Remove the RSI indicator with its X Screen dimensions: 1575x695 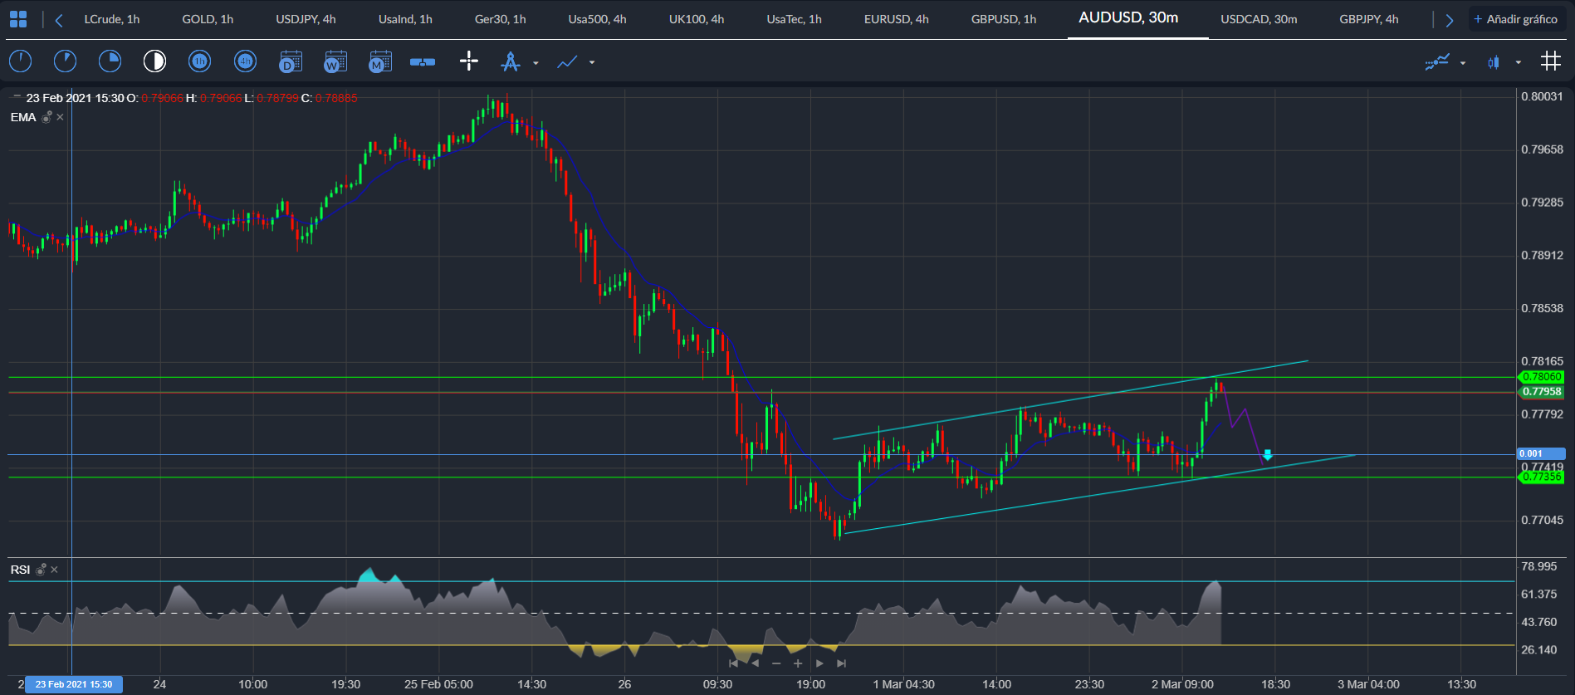pos(54,570)
